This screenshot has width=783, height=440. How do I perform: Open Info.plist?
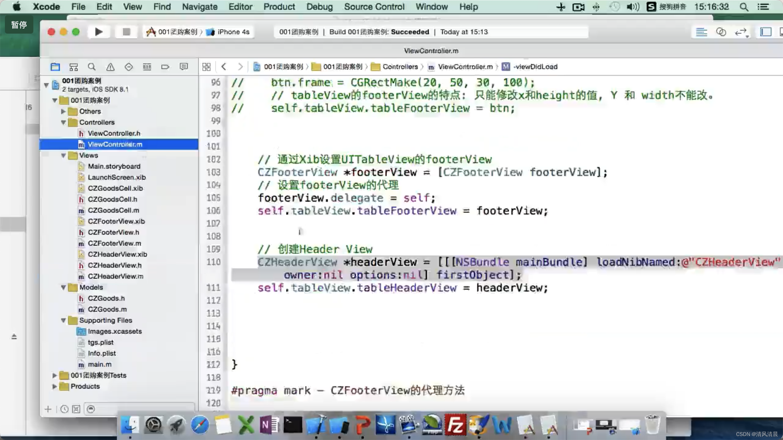coord(102,353)
